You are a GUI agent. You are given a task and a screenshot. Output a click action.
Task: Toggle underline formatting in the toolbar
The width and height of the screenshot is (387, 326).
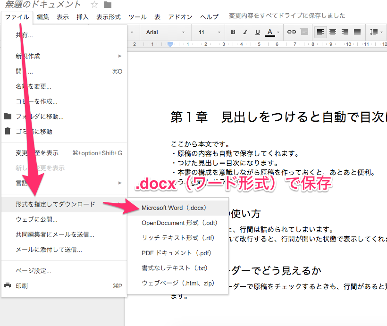coord(257,32)
